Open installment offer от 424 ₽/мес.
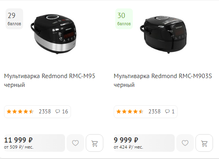219x159 pixels. pyautogui.click(x=128, y=147)
